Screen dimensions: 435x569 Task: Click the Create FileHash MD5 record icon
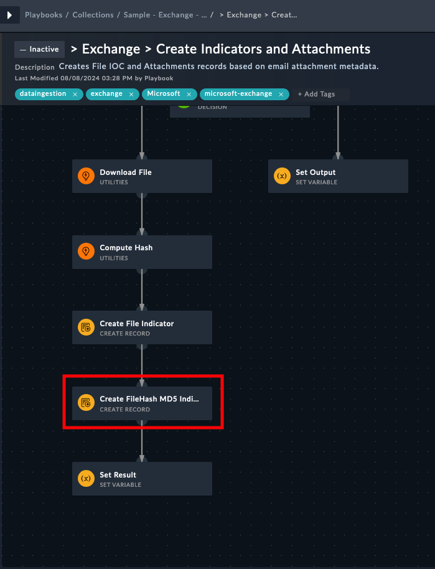click(86, 403)
